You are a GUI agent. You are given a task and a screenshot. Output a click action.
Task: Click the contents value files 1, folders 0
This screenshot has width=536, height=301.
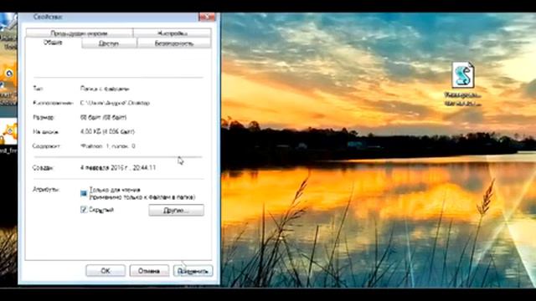pyautogui.click(x=108, y=146)
